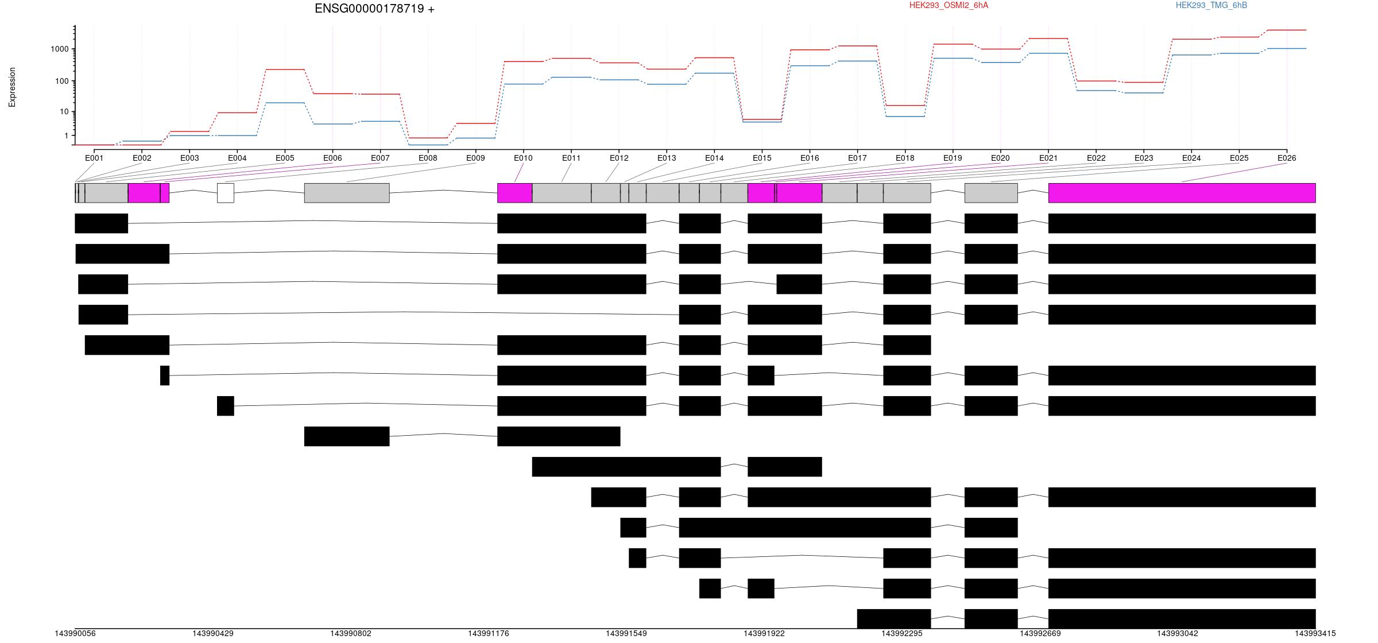Screen dimensions: 1378x643
Task: Click exon label E025
Action: pyautogui.click(x=1239, y=158)
